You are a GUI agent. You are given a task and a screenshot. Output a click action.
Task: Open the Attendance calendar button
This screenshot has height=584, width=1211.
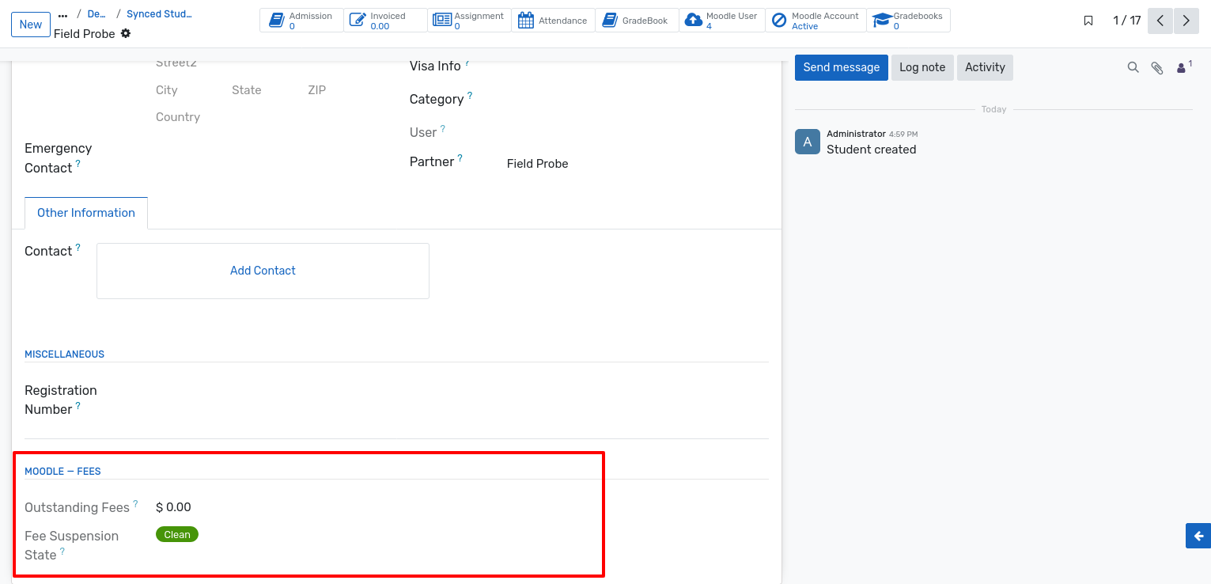coord(553,21)
